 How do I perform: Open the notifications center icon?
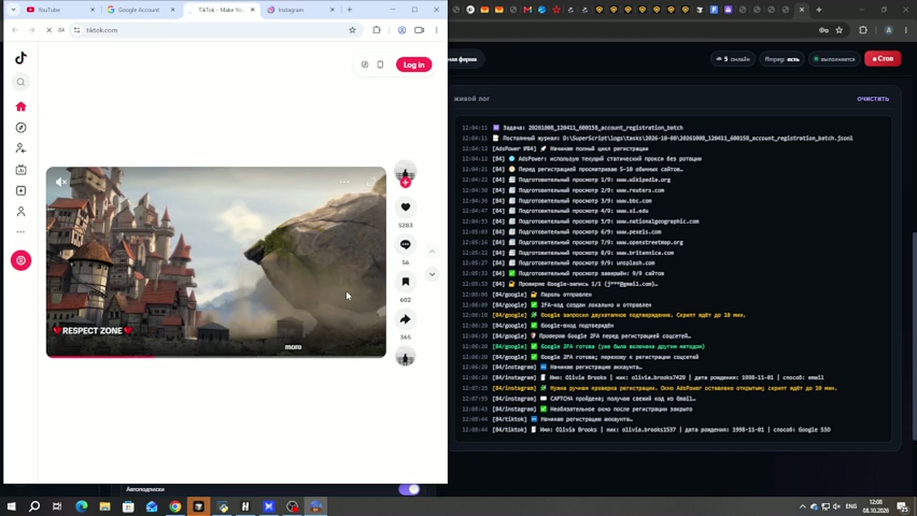pyautogui.click(x=902, y=506)
